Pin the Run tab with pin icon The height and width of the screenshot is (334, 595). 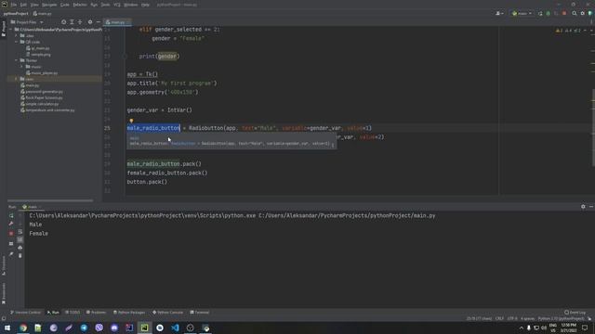11,253
